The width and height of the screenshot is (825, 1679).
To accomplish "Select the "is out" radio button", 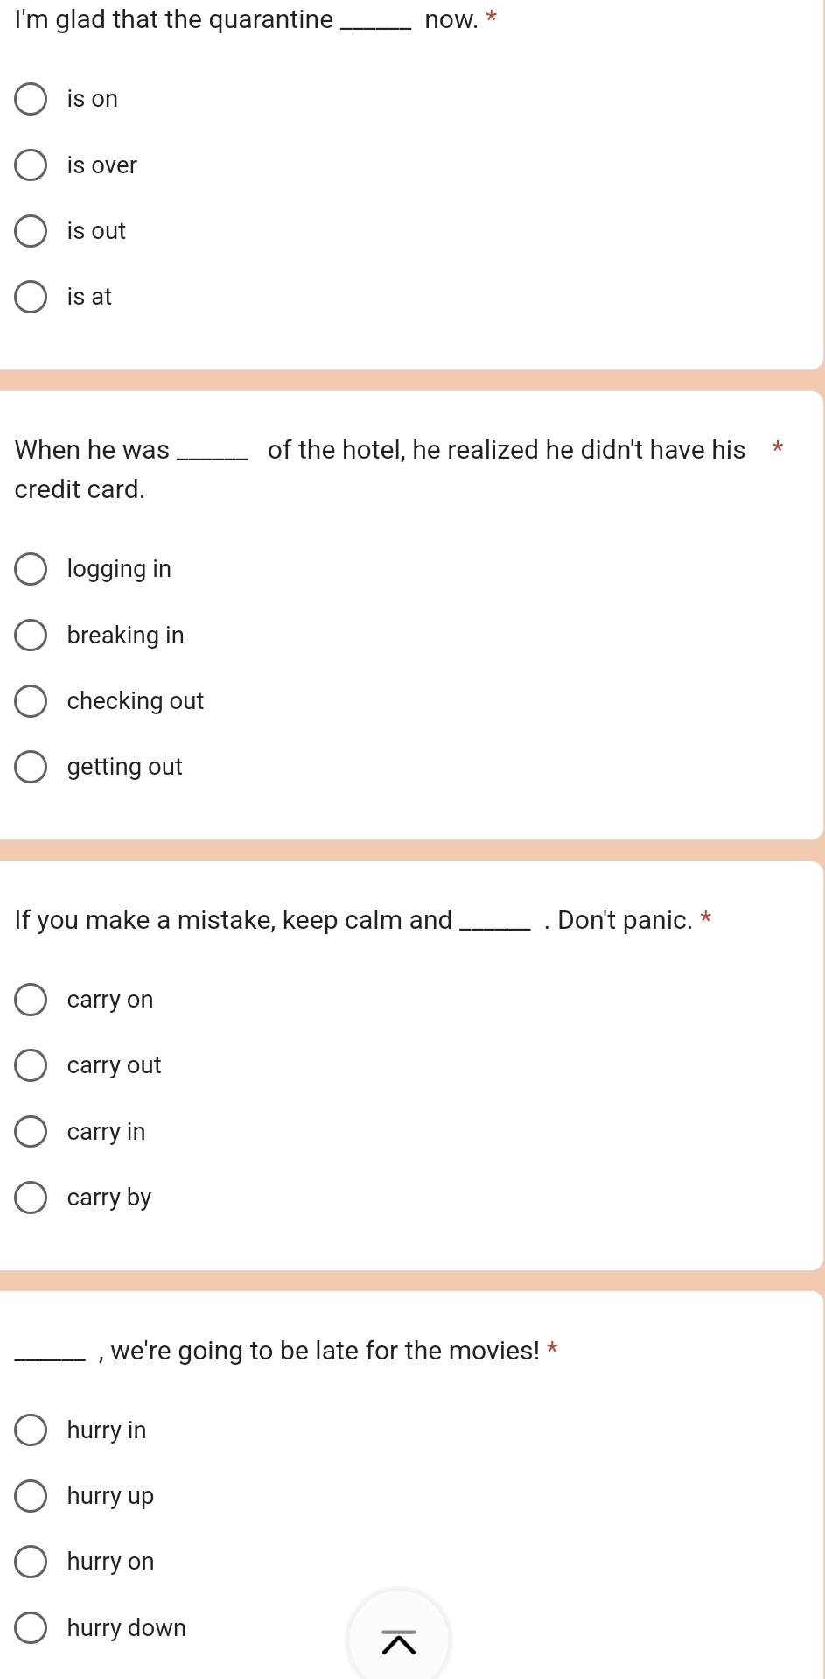I will click(31, 231).
